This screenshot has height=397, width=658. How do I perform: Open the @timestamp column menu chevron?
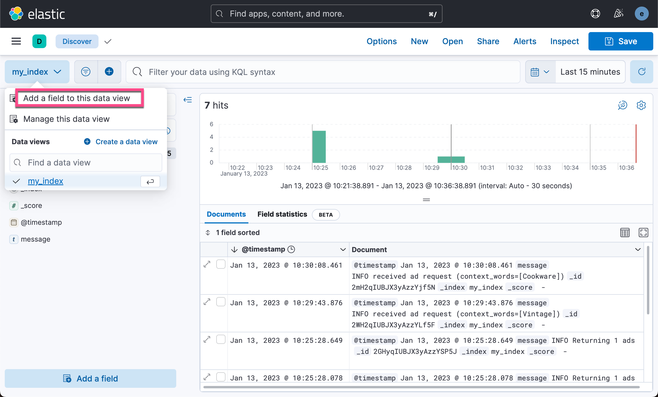343,249
